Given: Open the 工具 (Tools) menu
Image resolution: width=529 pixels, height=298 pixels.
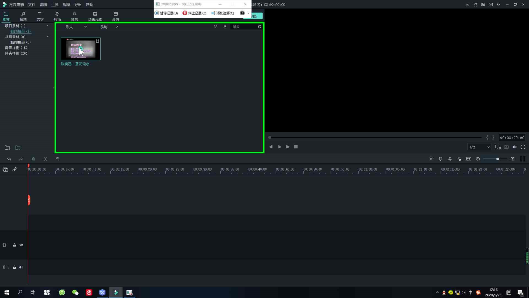Looking at the screenshot, I should pos(55,5).
